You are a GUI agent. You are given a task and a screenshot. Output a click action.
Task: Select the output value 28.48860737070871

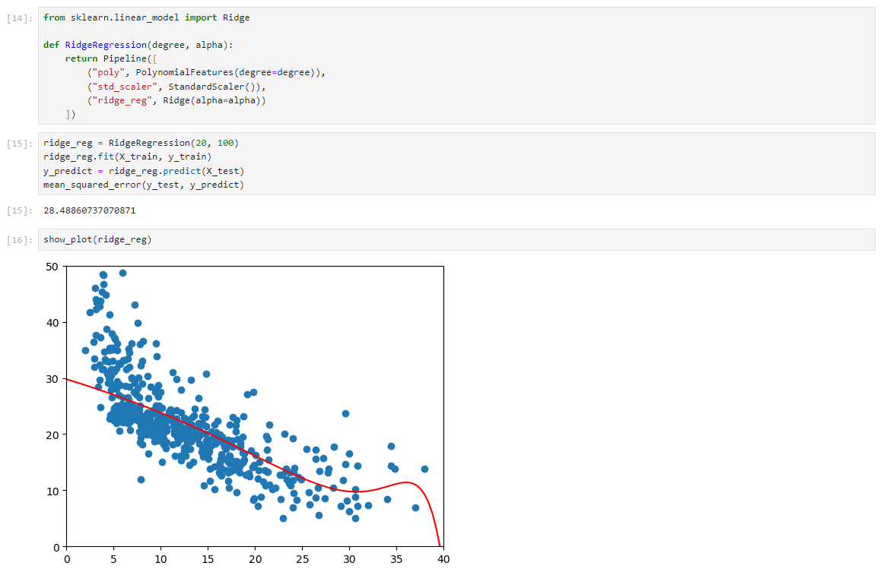[x=89, y=210]
